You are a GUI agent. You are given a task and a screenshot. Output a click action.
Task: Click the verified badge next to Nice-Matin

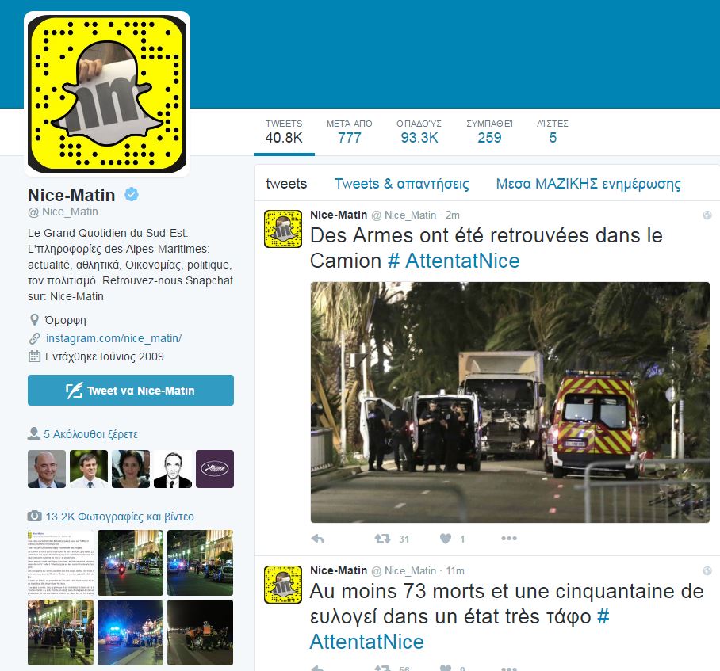[132, 195]
